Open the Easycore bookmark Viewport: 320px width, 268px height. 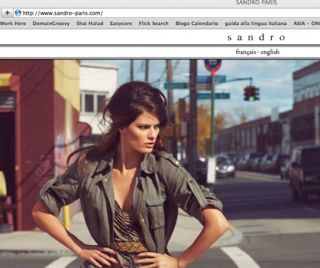click(x=121, y=24)
